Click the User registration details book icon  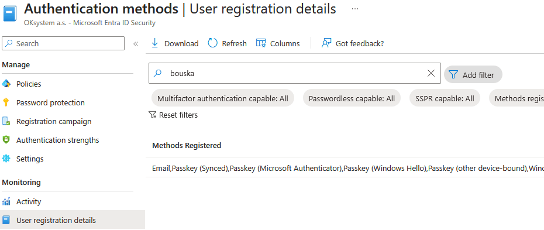(x=6, y=220)
